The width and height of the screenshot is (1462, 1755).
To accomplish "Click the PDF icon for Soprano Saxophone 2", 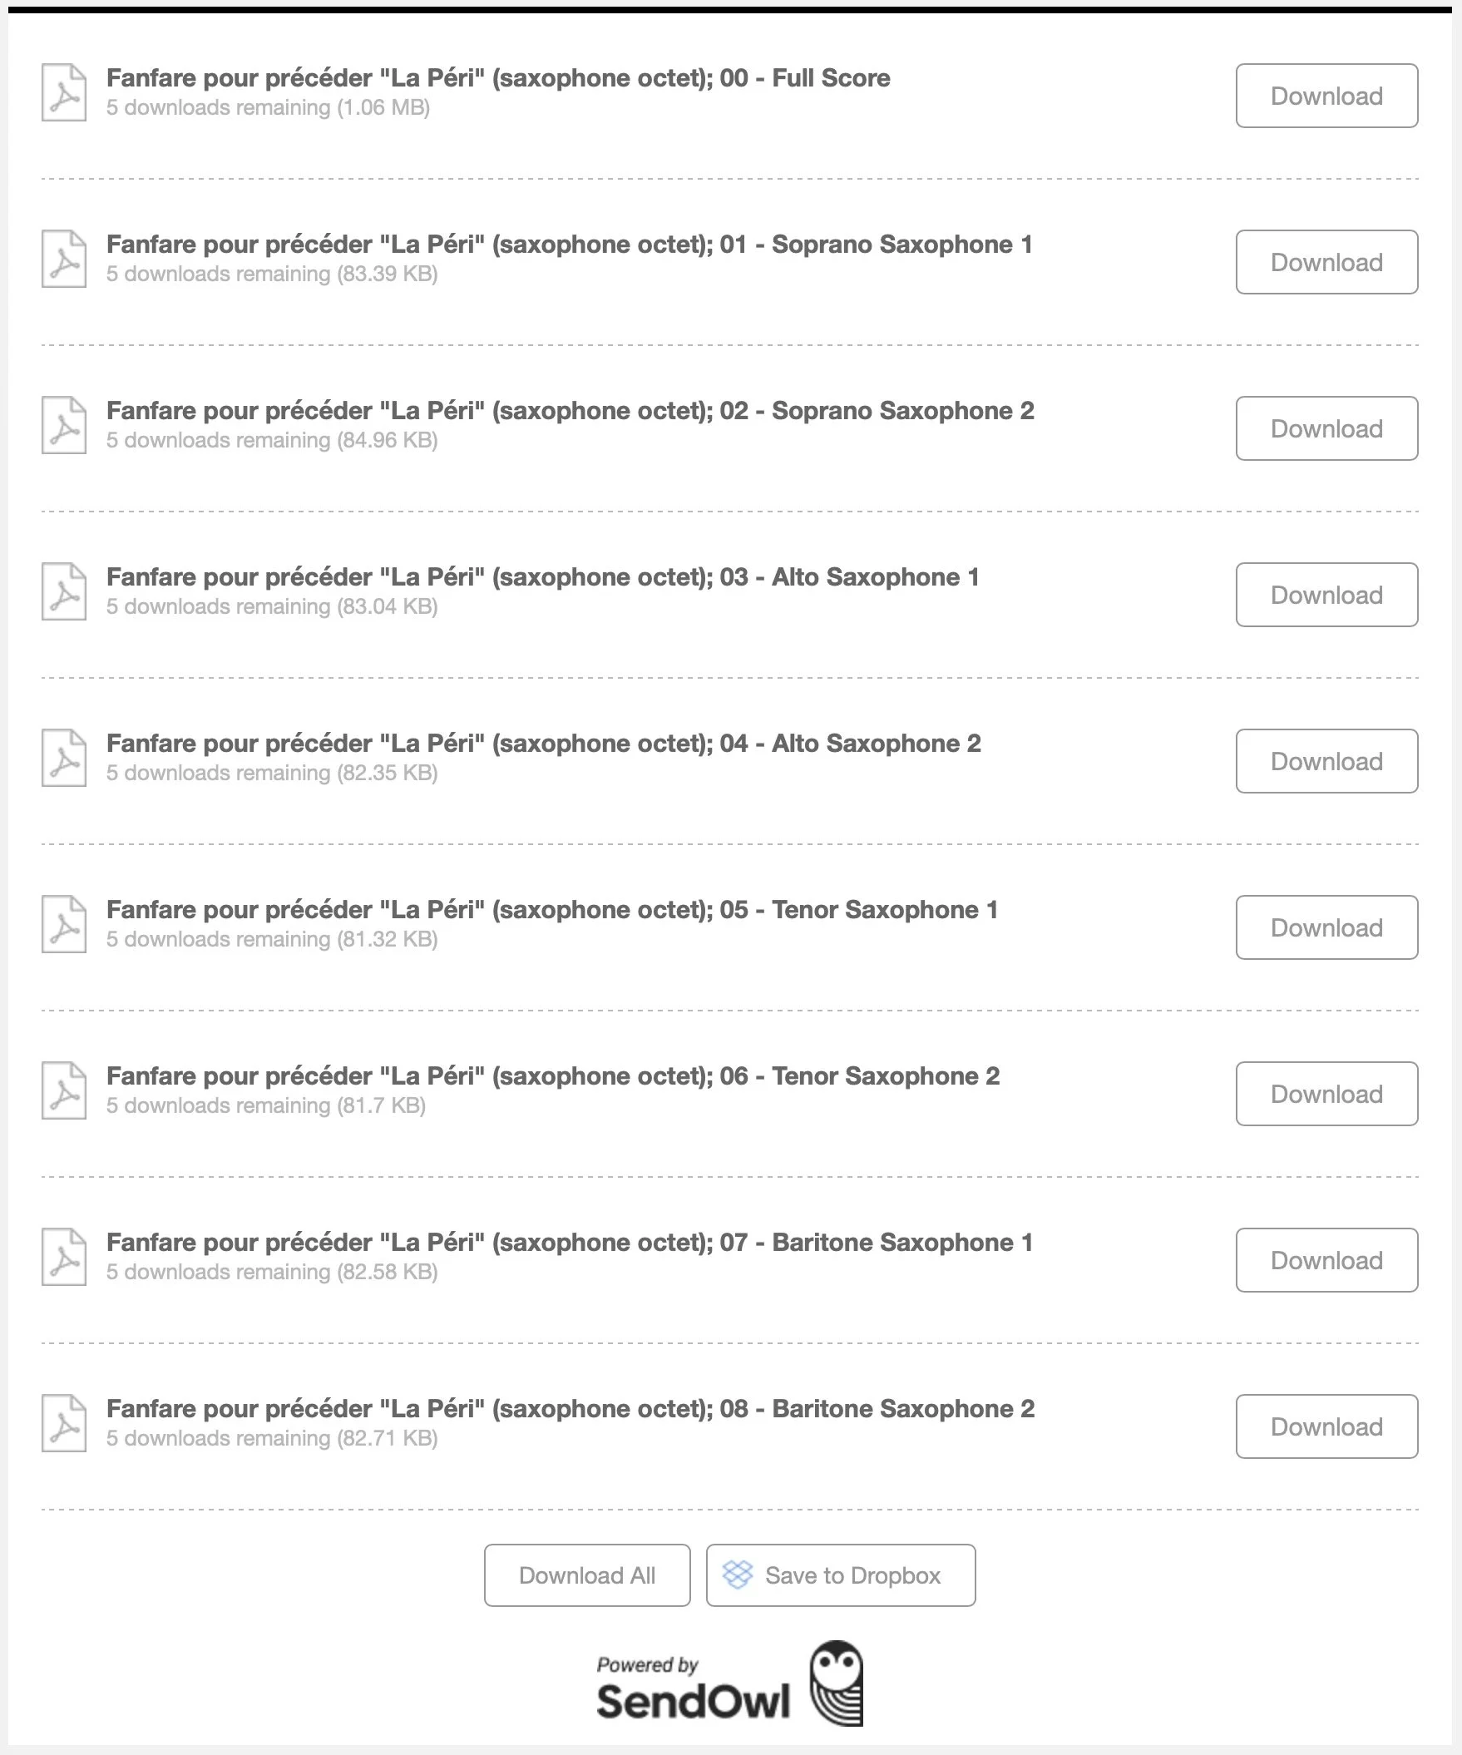I will click(x=64, y=425).
